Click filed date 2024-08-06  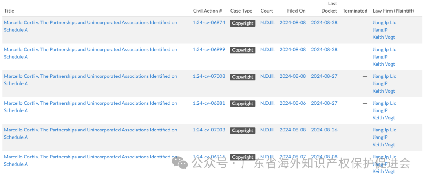pos(292,103)
